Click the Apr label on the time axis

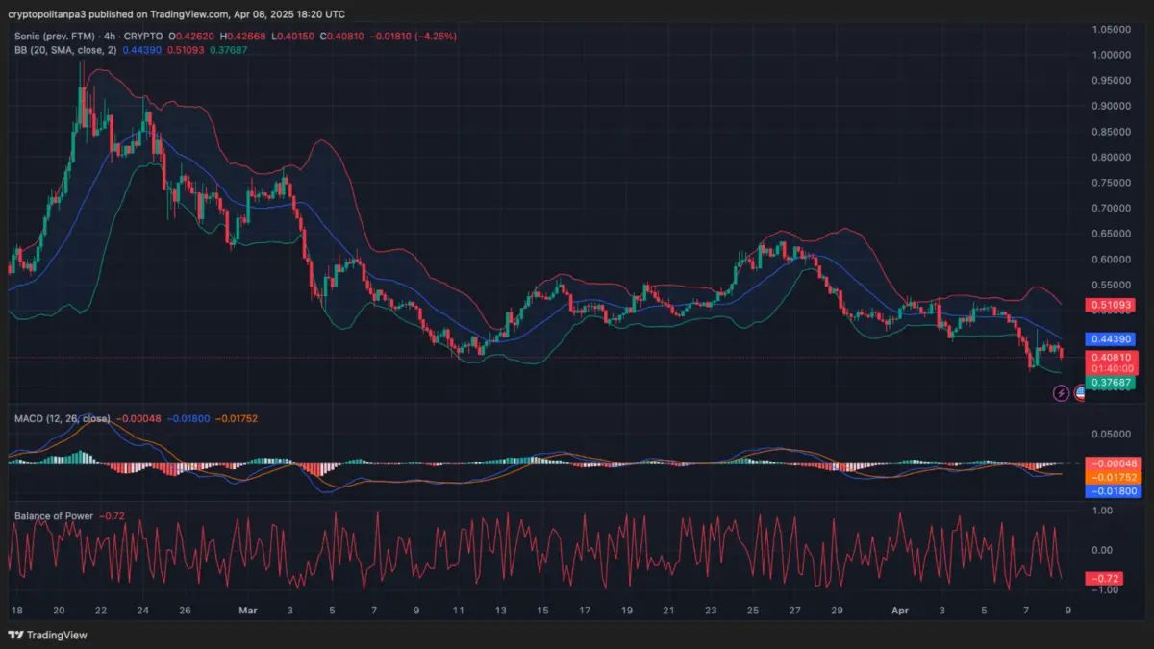901,610
